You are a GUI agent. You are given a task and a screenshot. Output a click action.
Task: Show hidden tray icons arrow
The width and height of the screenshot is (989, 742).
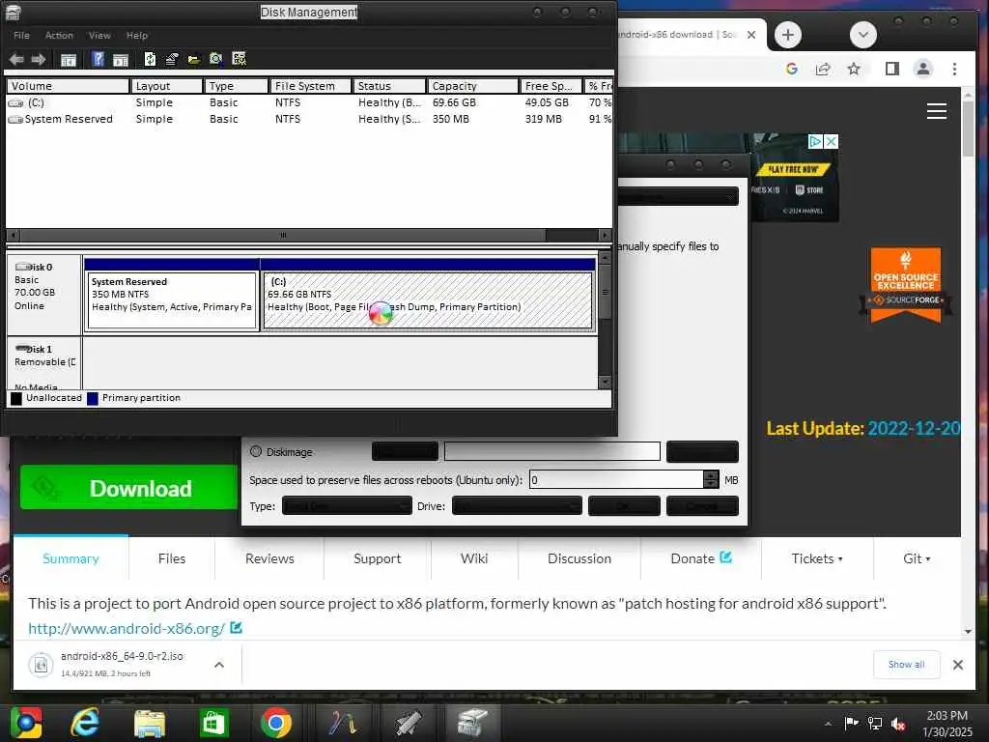[828, 724]
